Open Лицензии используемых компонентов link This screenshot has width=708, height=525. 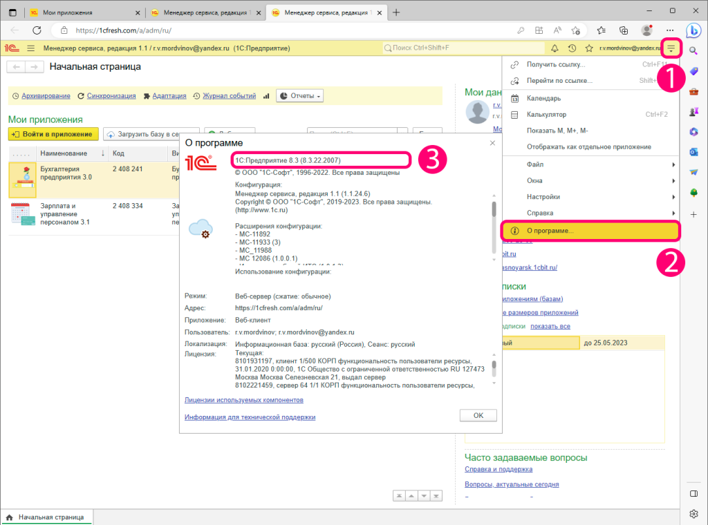tap(243, 400)
